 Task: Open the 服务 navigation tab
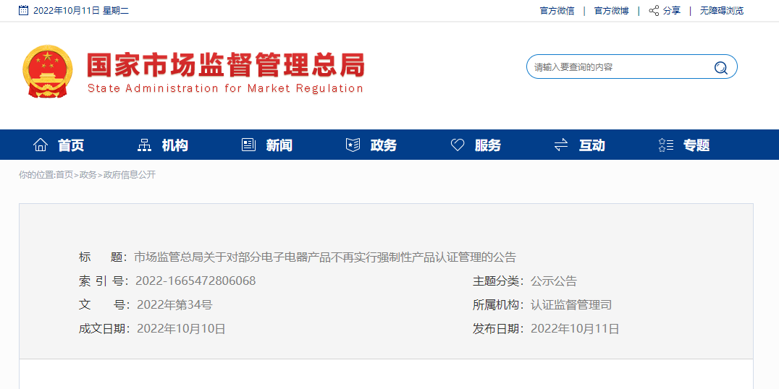[488, 145]
